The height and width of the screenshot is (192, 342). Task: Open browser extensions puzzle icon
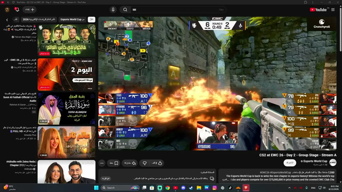(306, 2)
